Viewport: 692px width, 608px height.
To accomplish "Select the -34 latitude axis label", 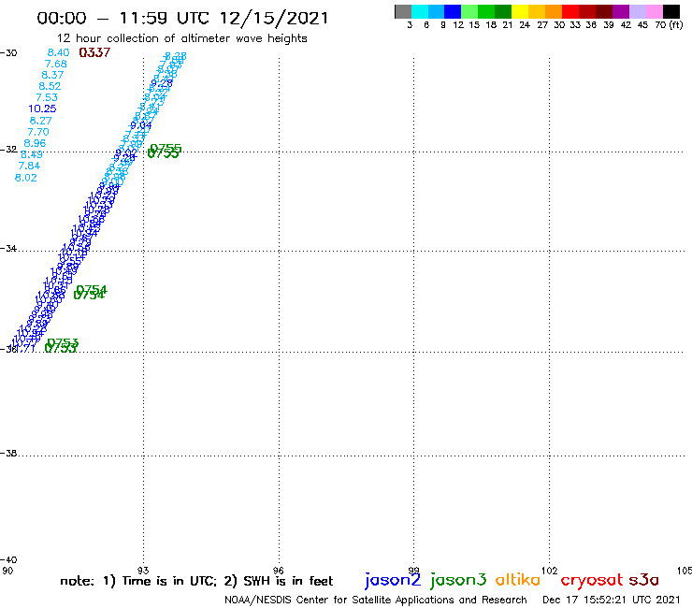I will tap(8, 249).
